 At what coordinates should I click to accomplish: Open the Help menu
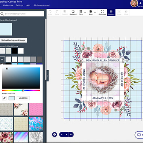28,5
